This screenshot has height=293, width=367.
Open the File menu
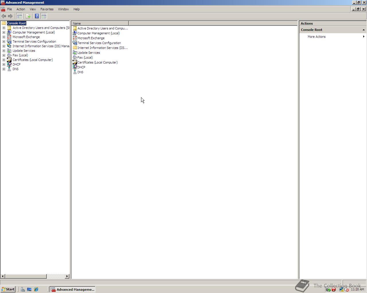pyautogui.click(x=9, y=9)
